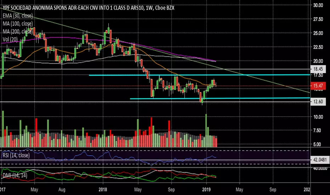Click the Aug label on time axis
Screen dimensions: 330x195
coord(62,190)
